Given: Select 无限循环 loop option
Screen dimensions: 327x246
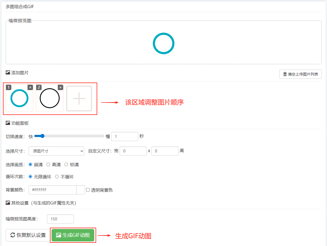Looking at the screenshot, I should coord(31,177).
